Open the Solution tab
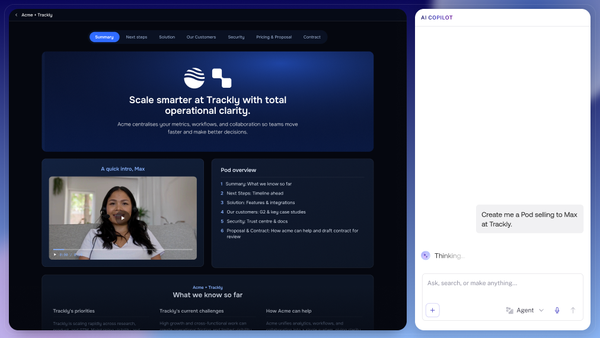This screenshot has height=338, width=600. [167, 37]
